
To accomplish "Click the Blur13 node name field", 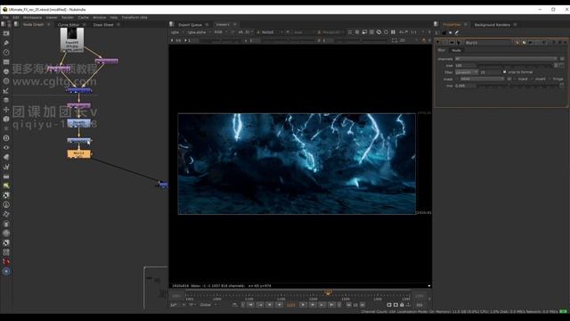I will (x=488, y=43).
